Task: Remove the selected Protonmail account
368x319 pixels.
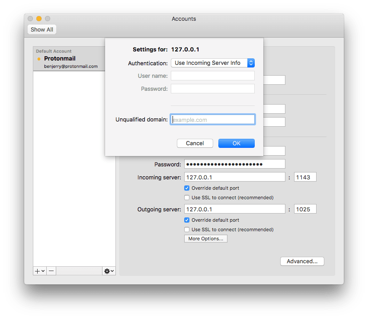Action: (51, 271)
